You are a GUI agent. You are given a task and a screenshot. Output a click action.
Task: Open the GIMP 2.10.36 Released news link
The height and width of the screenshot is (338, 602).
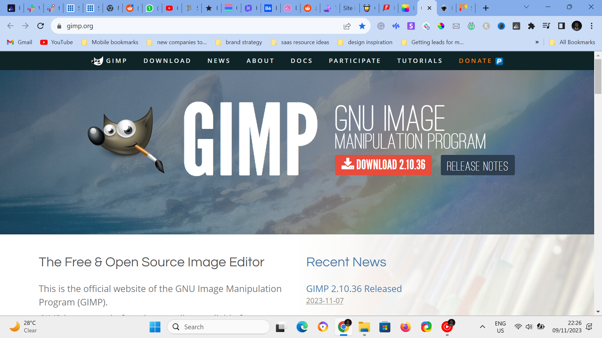[x=354, y=289]
